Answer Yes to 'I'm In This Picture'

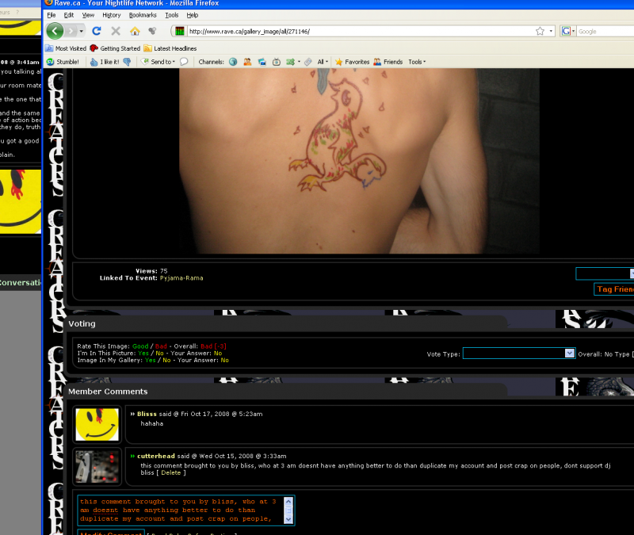tap(143, 353)
